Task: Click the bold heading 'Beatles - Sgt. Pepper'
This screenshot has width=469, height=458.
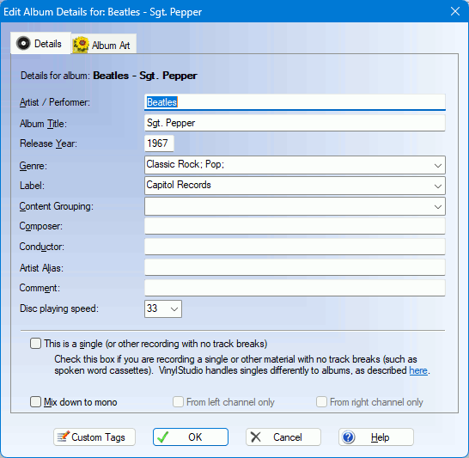Action: [145, 76]
